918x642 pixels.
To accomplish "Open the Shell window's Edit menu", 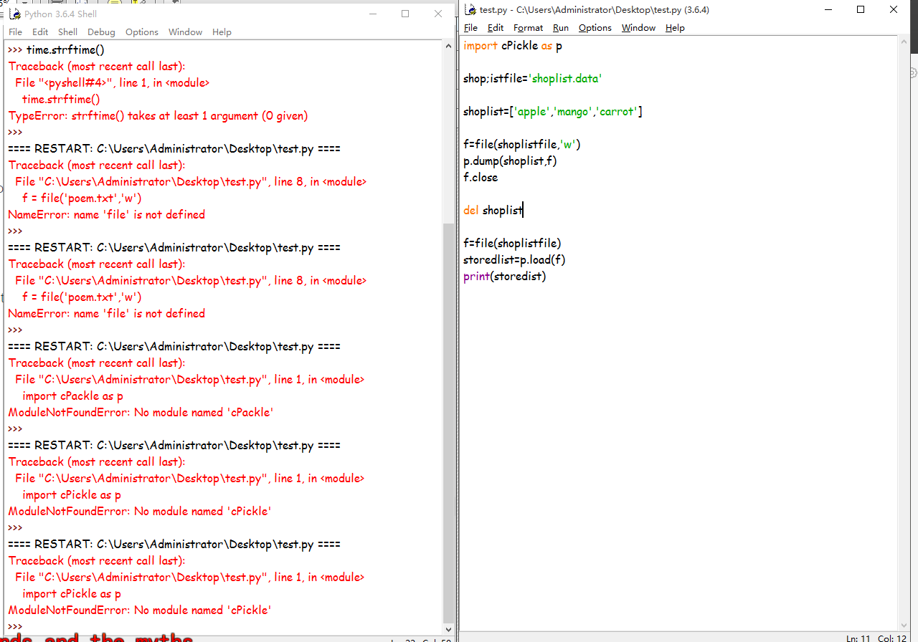I will pyautogui.click(x=40, y=32).
